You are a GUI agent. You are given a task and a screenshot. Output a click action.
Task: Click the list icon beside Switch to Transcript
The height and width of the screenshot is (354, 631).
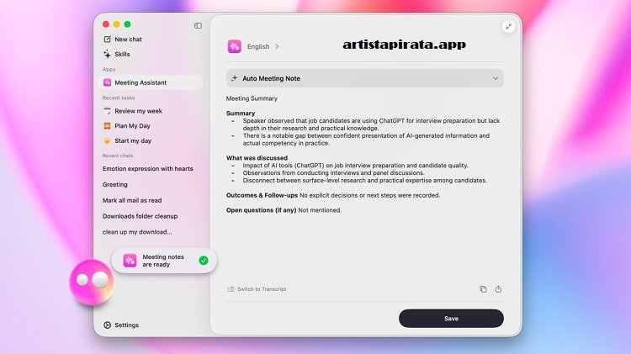231,288
